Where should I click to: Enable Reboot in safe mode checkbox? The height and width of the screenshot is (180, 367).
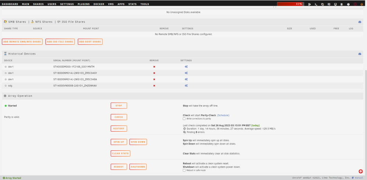(184, 170)
